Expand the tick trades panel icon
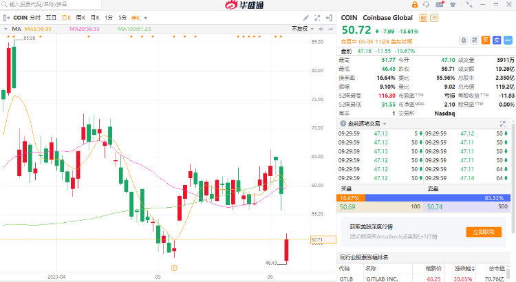This screenshot has width=516, height=282. tap(502, 123)
